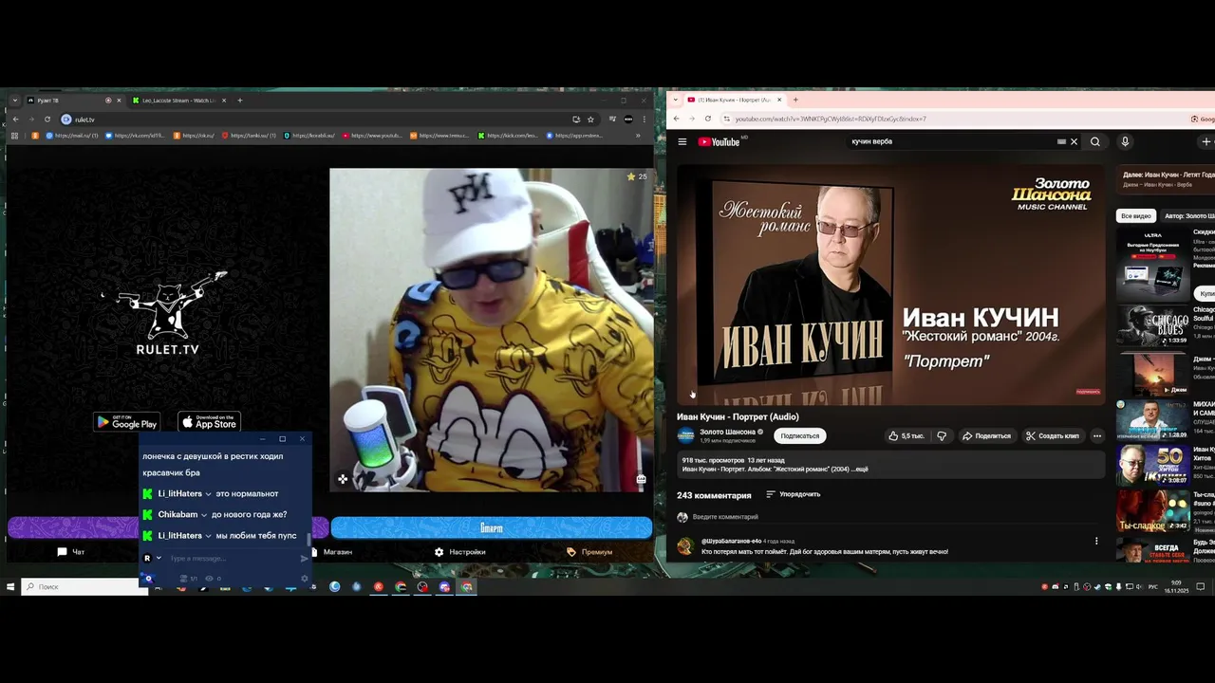Click taskbar clock showing 9:09

pos(1178,587)
